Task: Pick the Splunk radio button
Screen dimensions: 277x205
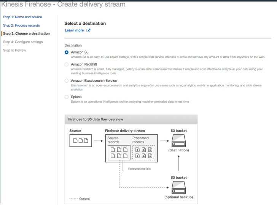Action: [x=67, y=97]
